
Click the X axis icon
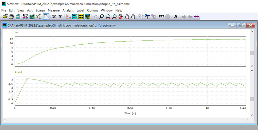pyautogui.click(x=54, y=17)
